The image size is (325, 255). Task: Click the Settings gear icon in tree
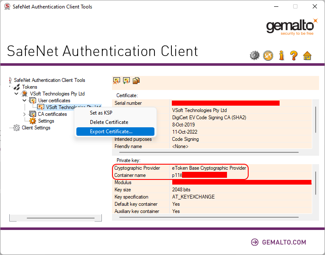(33, 121)
